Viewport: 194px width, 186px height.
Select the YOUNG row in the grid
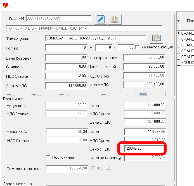[187, 63]
